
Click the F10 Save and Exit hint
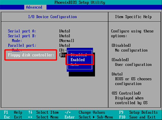[x=137, y=117]
